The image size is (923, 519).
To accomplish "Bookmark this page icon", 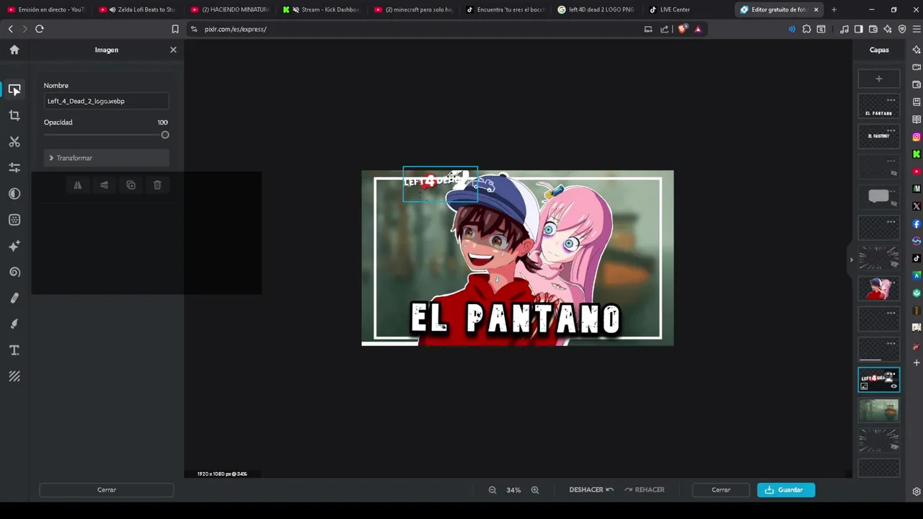I will (175, 29).
